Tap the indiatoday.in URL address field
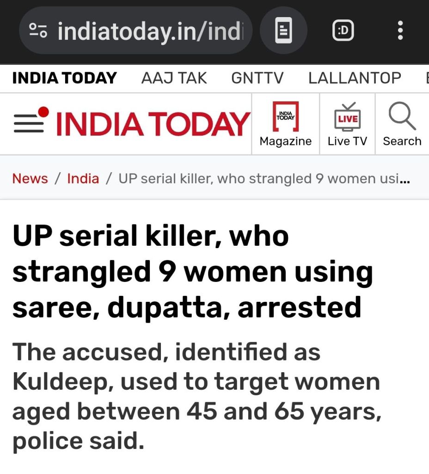 [x=150, y=31]
